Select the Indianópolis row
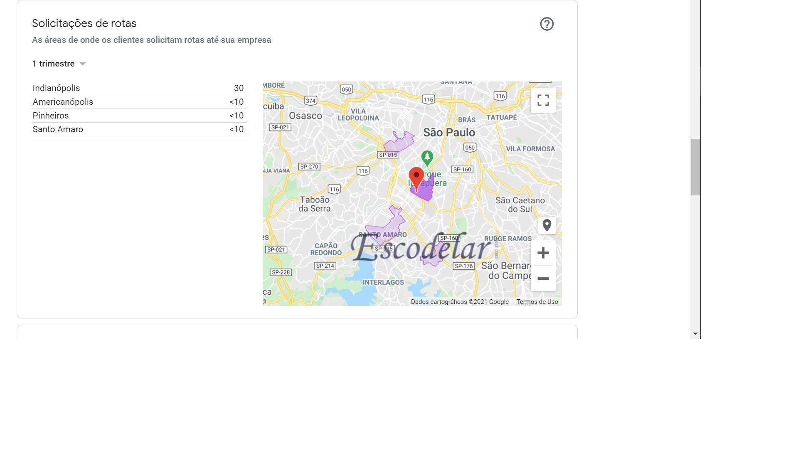Screen dimensions: 798x449 [x=139, y=88]
